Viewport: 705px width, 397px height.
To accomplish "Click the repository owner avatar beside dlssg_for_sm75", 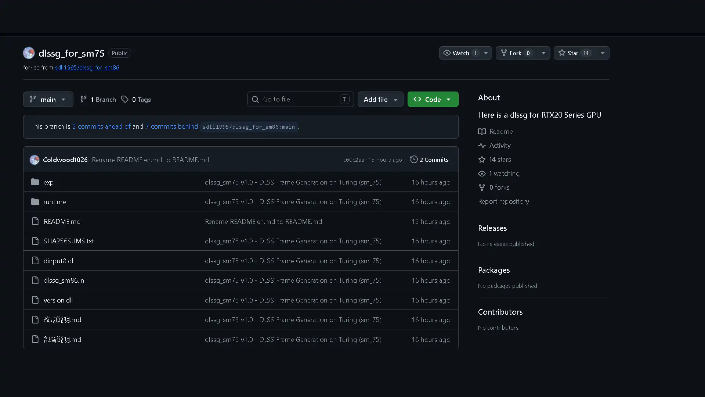I will click(29, 53).
